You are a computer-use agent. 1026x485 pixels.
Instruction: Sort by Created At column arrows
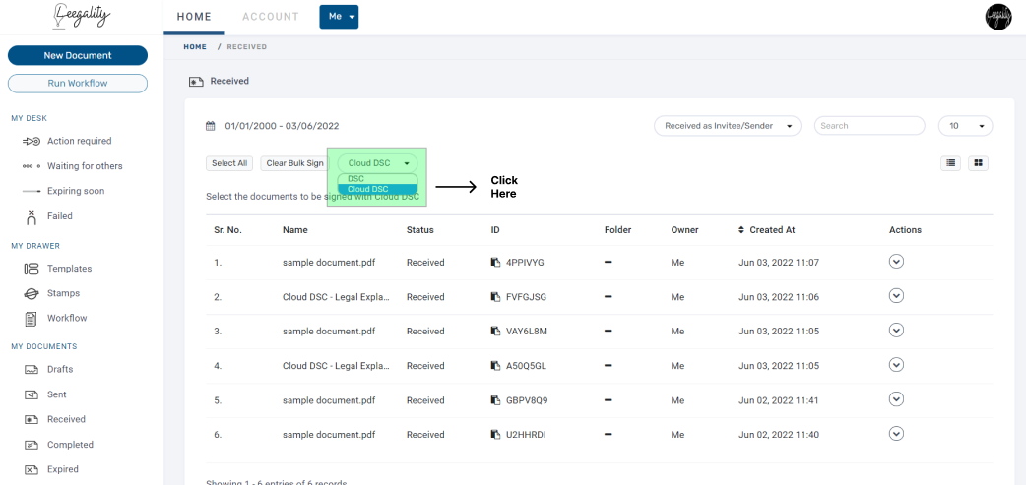coord(741,230)
